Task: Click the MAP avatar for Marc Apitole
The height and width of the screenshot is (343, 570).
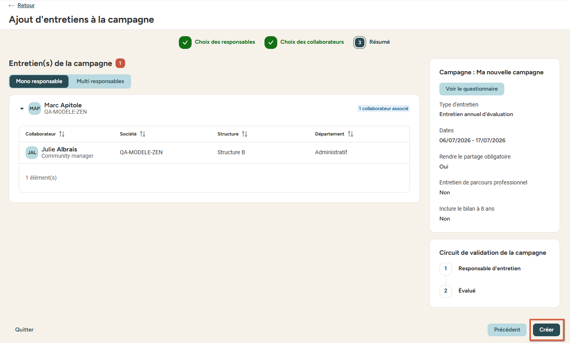Action: [x=35, y=109]
